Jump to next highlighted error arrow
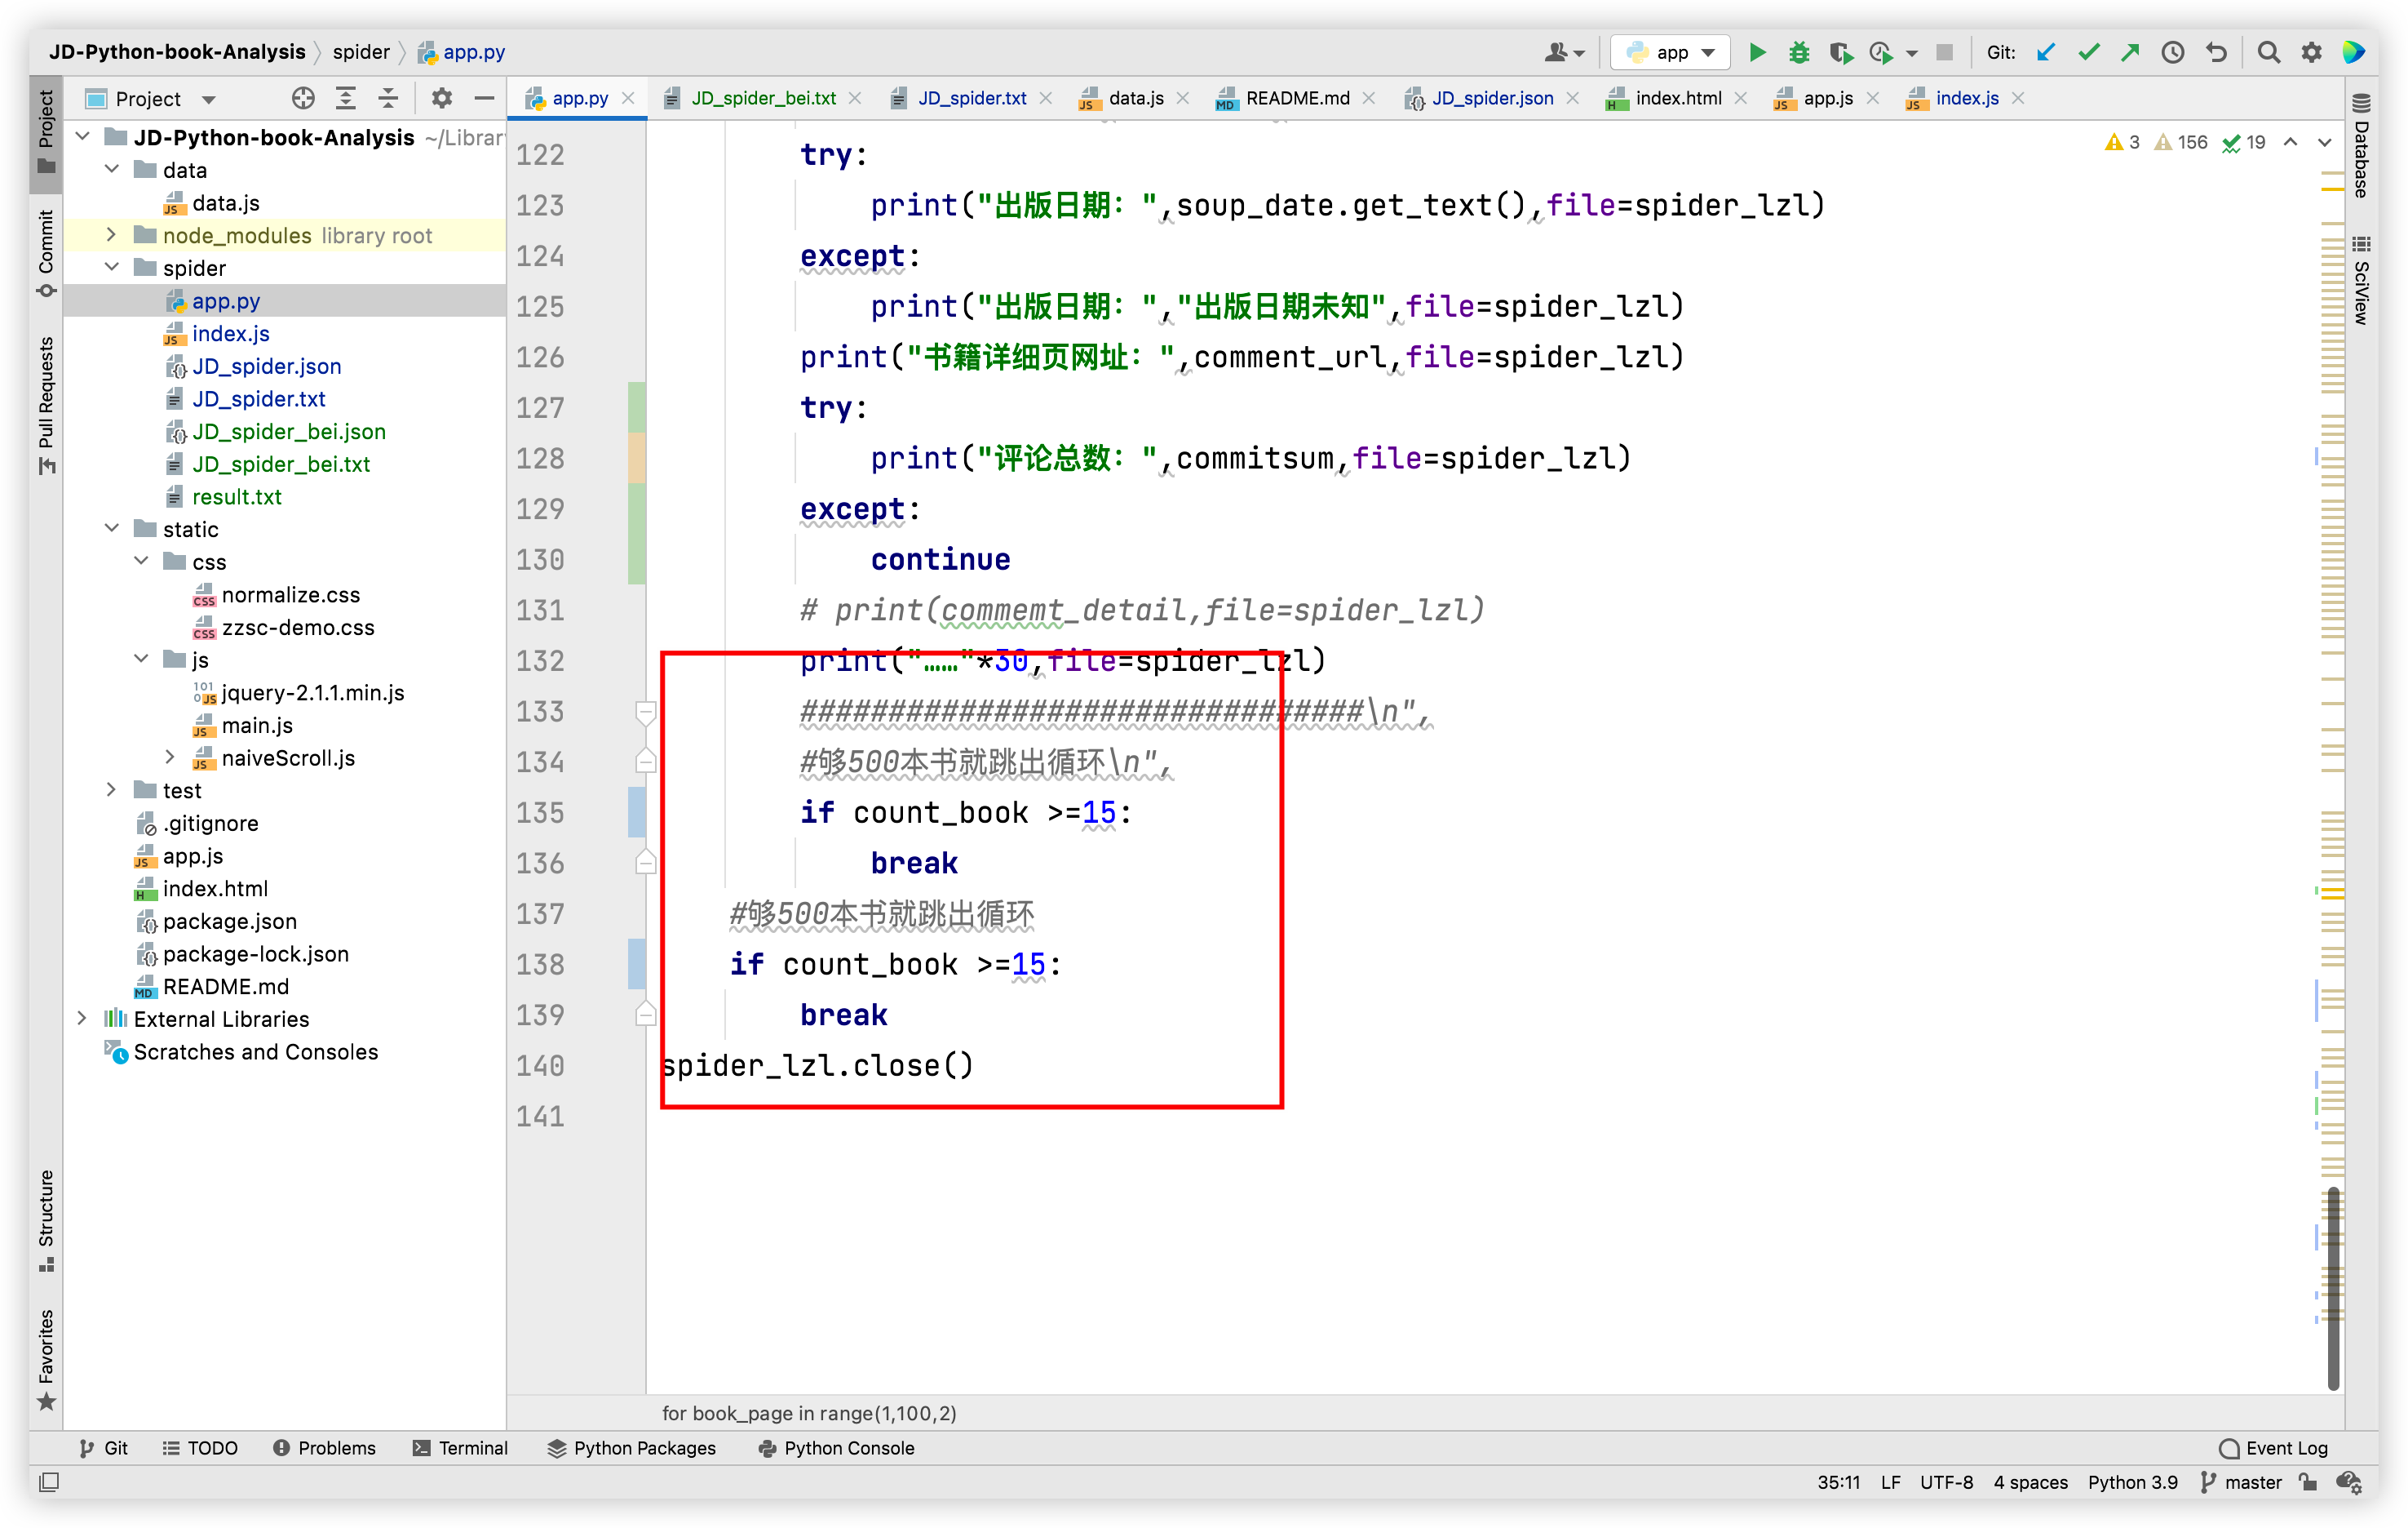 pyautogui.click(x=2325, y=142)
